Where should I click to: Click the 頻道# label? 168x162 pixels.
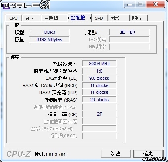tap(91, 33)
